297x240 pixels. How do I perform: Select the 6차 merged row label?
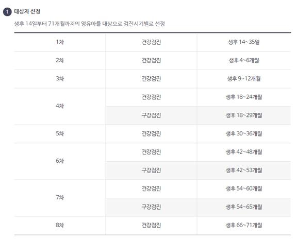(60, 161)
